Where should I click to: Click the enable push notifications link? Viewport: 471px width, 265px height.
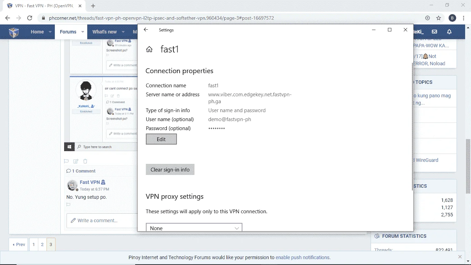point(302,257)
